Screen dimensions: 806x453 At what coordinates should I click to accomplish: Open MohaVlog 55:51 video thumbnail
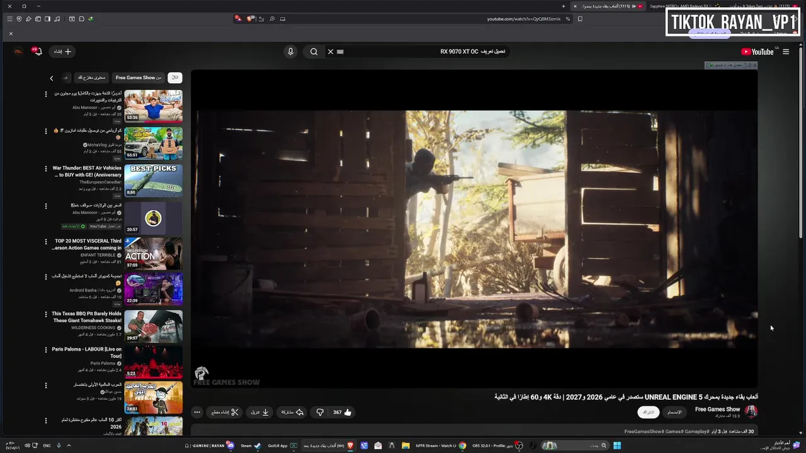(x=153, y=143)
